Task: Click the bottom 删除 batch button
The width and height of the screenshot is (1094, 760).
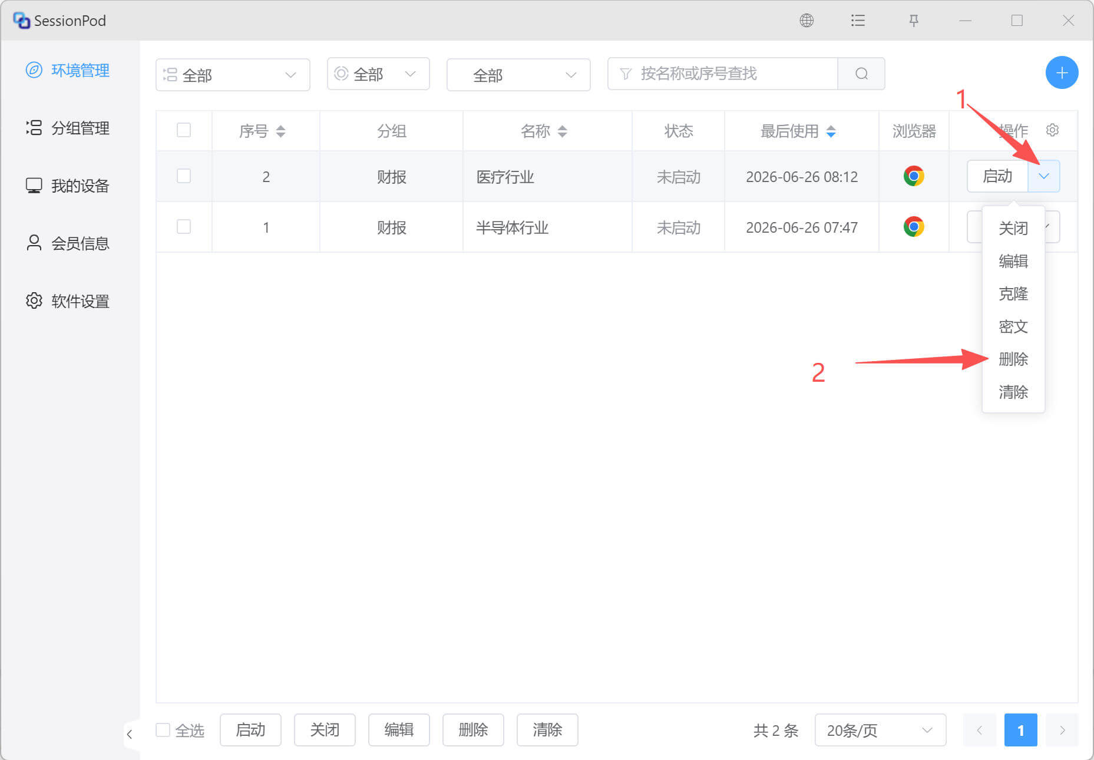Action: click(x=473, y=730)
